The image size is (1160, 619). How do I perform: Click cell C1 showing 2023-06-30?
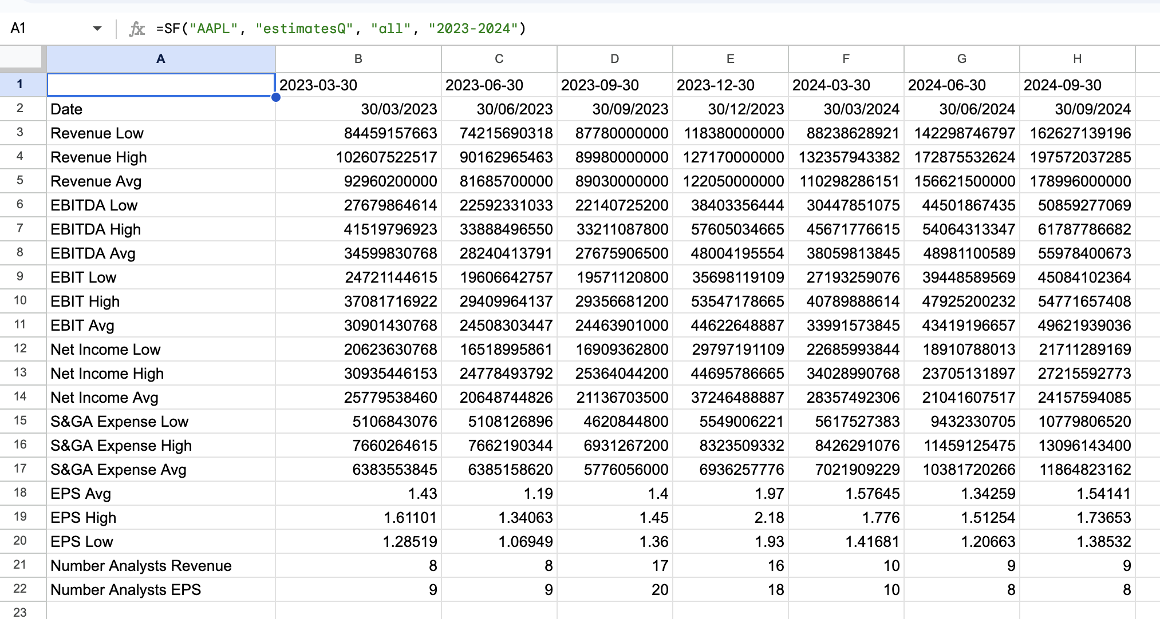coord(499,85)
